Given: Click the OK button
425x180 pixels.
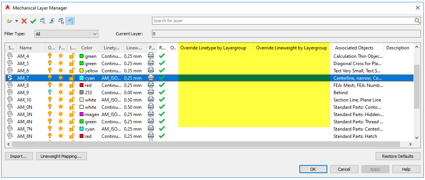Looking at the screenshot, I should [313, 169].
